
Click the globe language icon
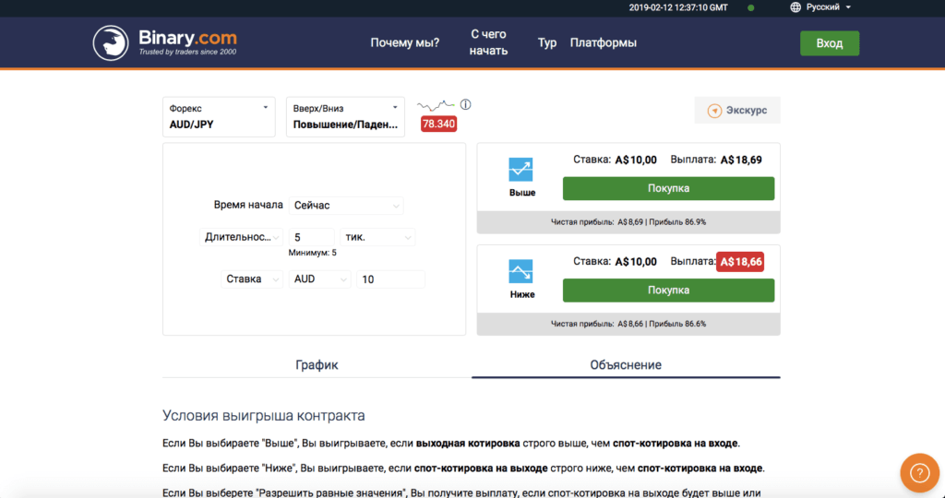click(795, 7)
